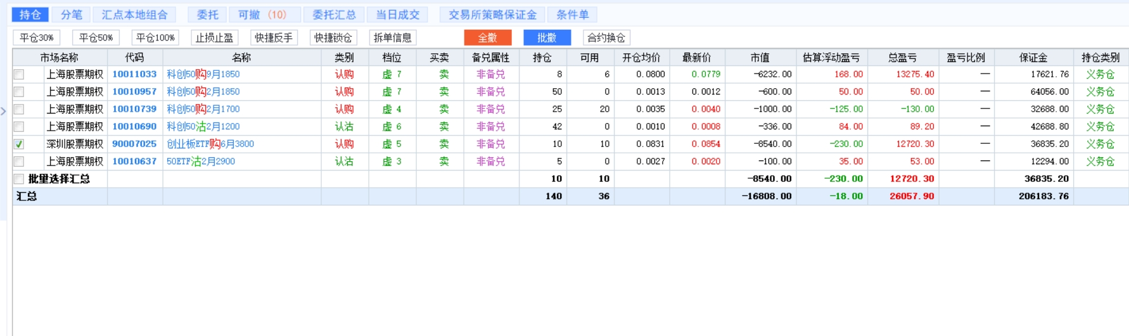
Task: Check the box for row 10011033
Action: tap(19, 75)
